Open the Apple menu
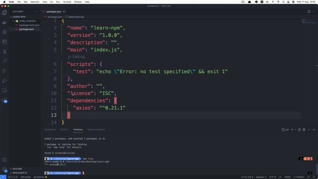The height and width of the screenshot is (179, 318). pyautogui.click(x=4, y=2)
